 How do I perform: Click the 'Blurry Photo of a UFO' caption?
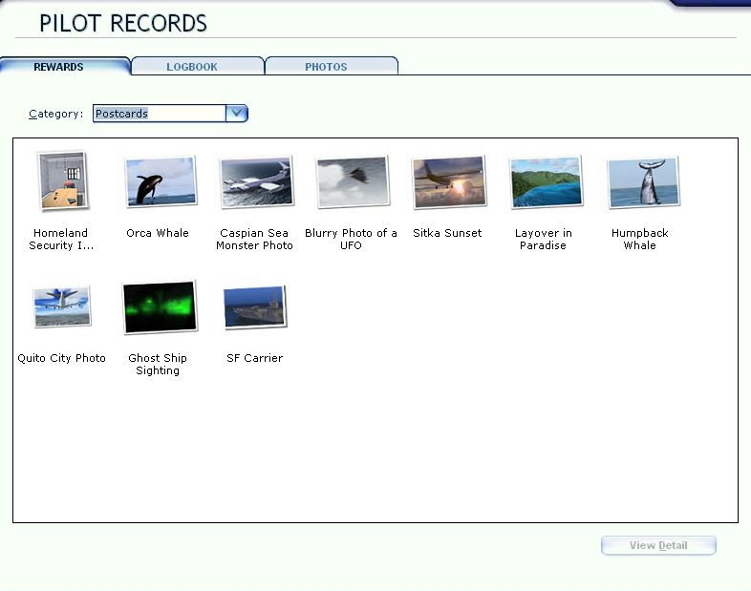tap(351, 240)
